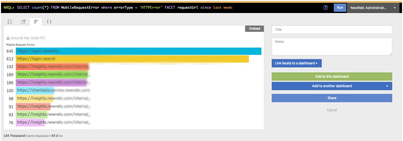Switch to the pie chart view icon
This screenshot has height=141, width=403.
click(x=23, y=22)
